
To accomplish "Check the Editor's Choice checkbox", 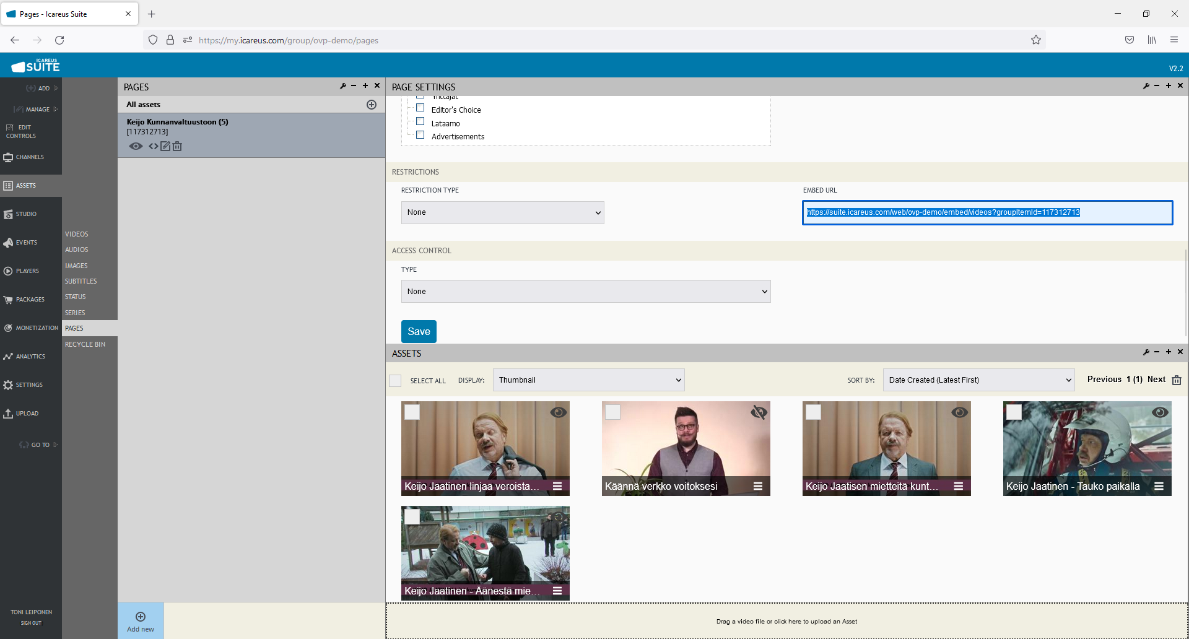I will [420, 108].
